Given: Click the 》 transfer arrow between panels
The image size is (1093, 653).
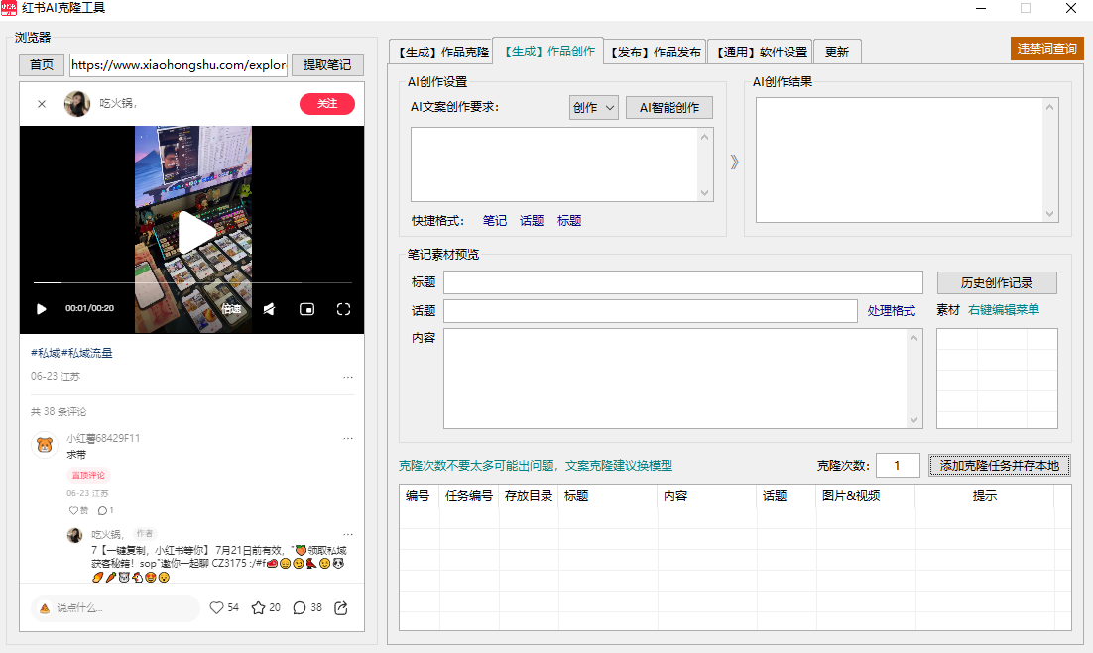Looking at the screenshot, I should [734, 163].
